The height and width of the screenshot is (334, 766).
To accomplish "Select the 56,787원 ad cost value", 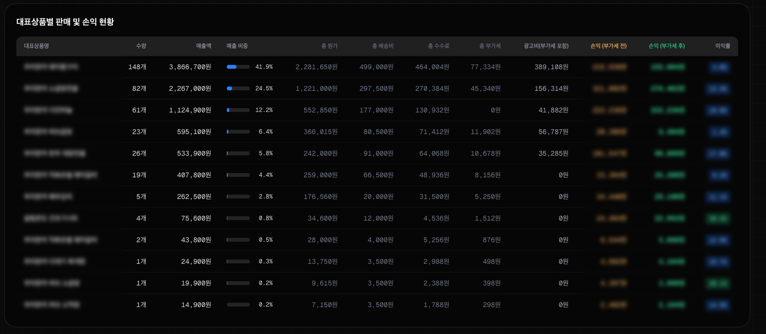I will click(554, 132).
